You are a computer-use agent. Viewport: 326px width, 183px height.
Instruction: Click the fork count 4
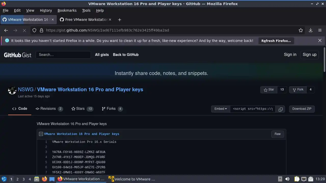tap(310, 90)
